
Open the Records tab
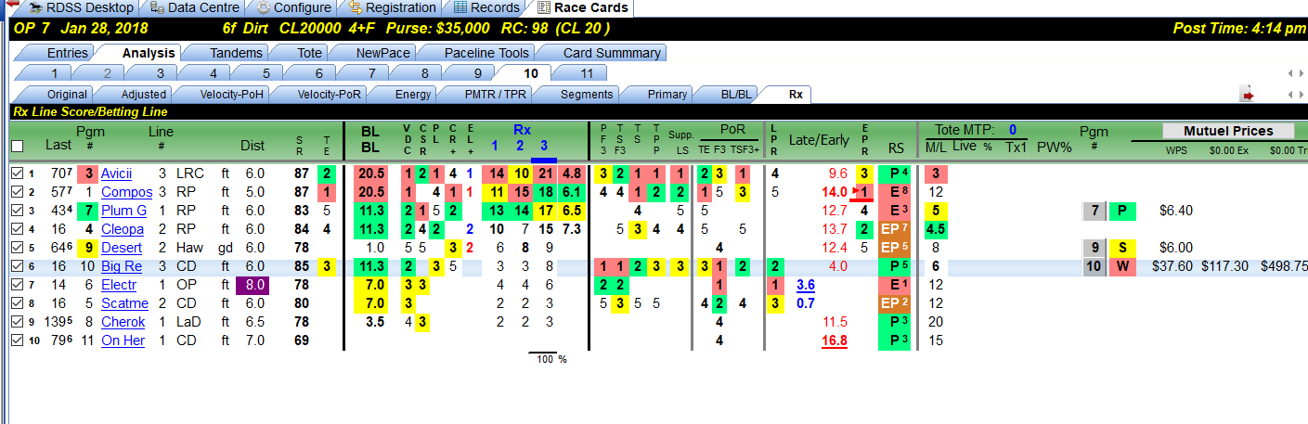[x=486, y=7]
